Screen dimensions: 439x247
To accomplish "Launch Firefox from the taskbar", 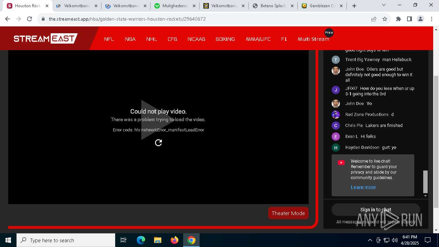I will (175, 240).
